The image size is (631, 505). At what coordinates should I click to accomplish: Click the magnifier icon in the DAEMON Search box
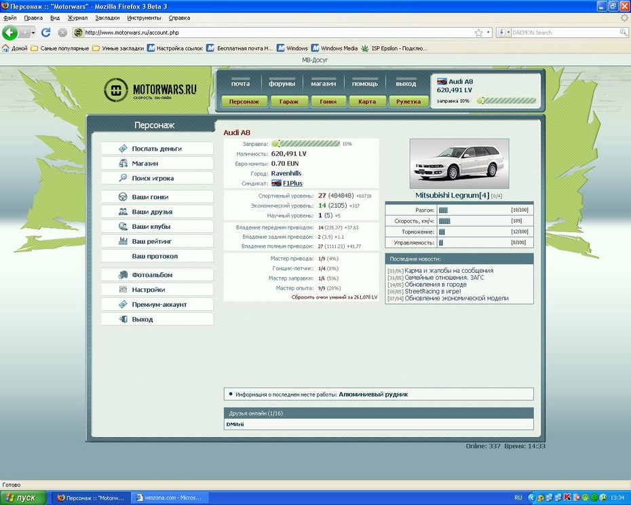click(623, 32)
